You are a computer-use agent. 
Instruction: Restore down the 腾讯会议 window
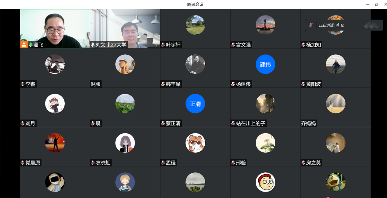(377, 4)
